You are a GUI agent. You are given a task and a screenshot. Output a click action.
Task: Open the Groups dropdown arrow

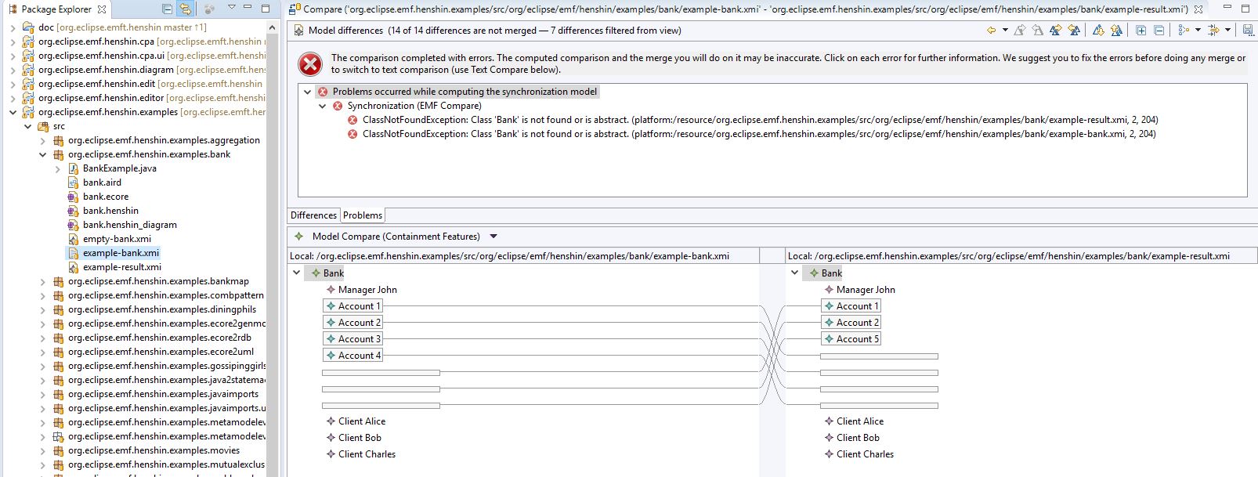coord(1198,31)
